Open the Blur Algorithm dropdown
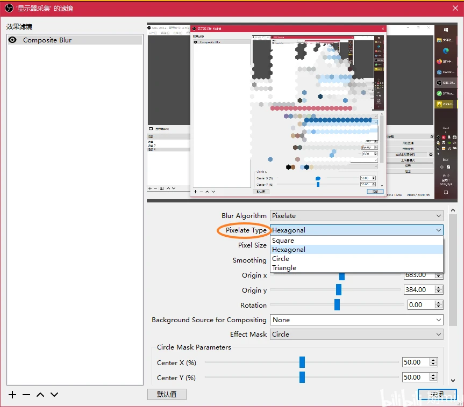Viewport: 464px width, 407px height. [356, 216]
